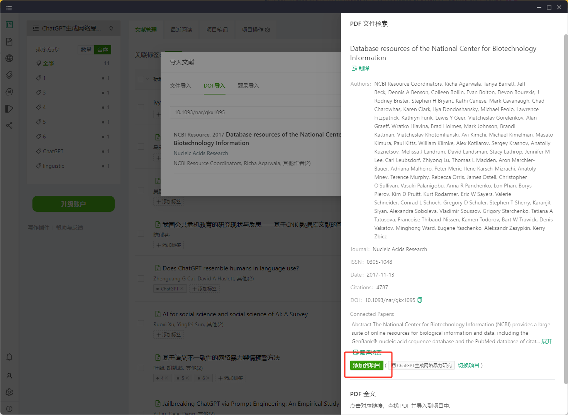This screenshot has height=415, width=568.
Task: Open the ChatGPT生成网络暴... project switcher
Action: [73, 28]
